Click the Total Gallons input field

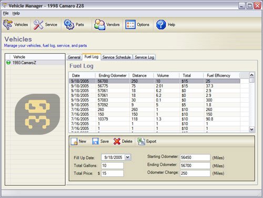coord(113,165)
